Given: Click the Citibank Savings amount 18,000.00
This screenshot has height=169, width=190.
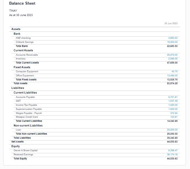Looking at the screenshot, I should click(172, 42).
